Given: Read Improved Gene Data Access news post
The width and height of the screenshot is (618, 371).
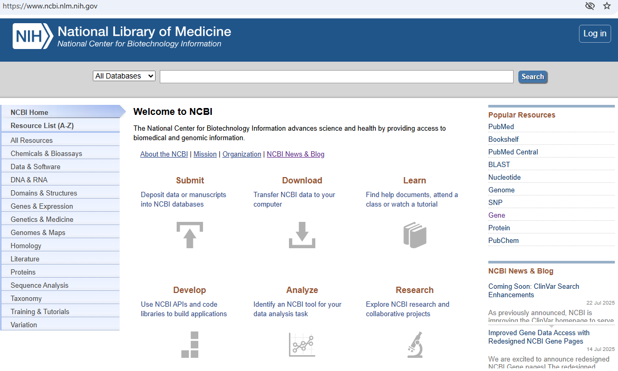Looking at the screenshot, I should (539, 337).
